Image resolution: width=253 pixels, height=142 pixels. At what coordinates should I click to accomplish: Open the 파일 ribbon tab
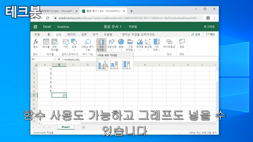click(37, 34)
